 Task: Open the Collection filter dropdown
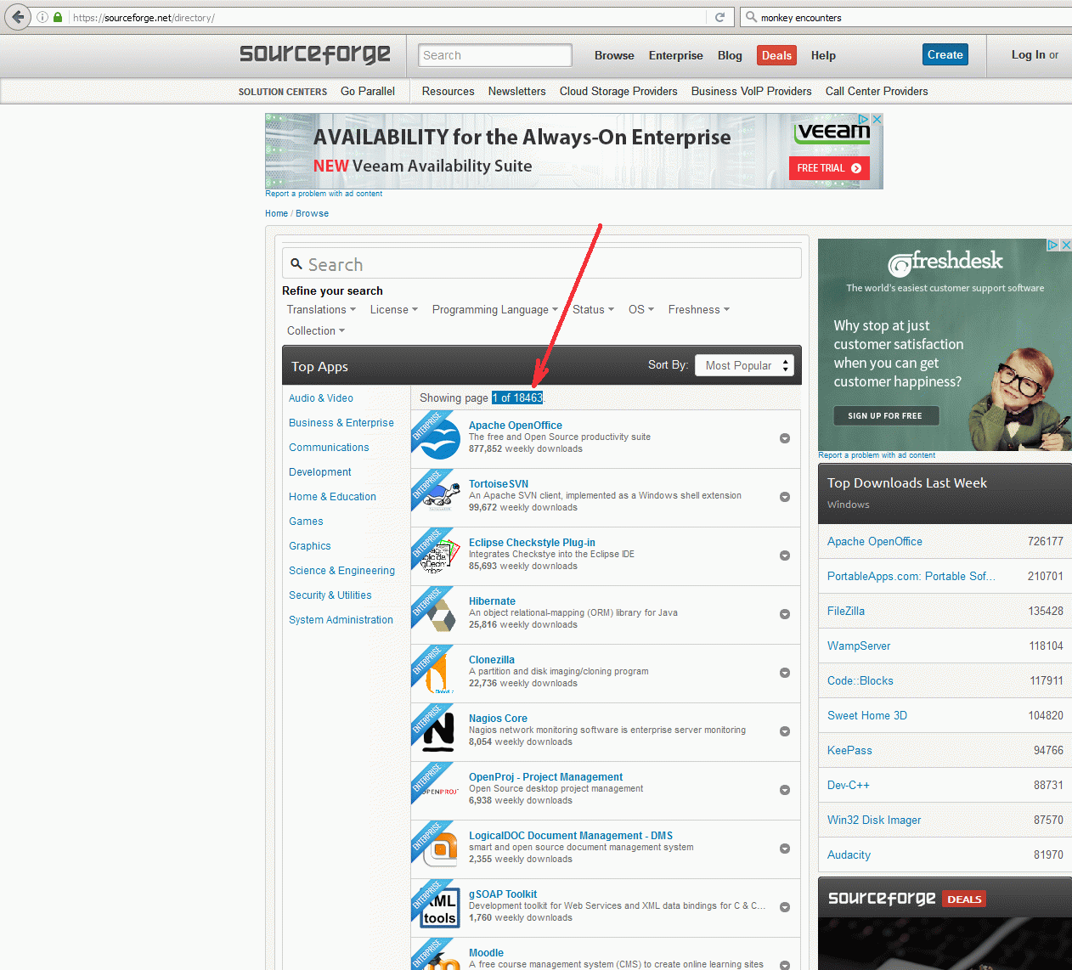click(316, 330)
